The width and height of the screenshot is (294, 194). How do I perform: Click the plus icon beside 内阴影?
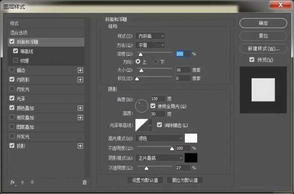pyautogui.click(x=80, y=79)
